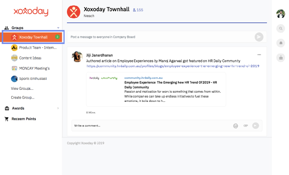Image resolution: width=289 pixels, height=175 pixels.
Task: Expand Awards with the arrow chevron
Action: point(58,108)
